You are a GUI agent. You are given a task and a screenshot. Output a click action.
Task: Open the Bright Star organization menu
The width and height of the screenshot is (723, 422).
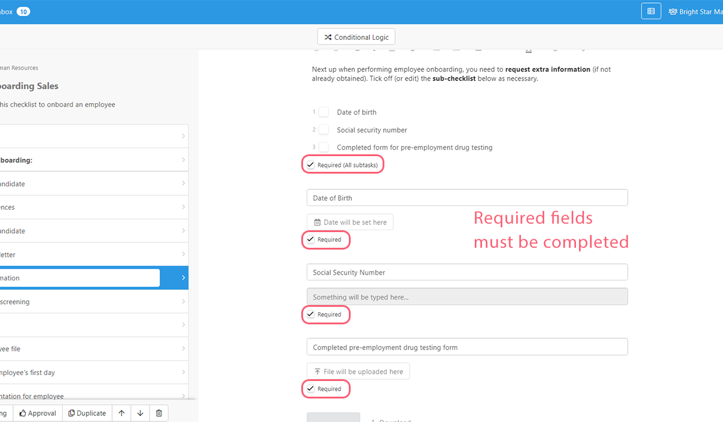[695, 11]
